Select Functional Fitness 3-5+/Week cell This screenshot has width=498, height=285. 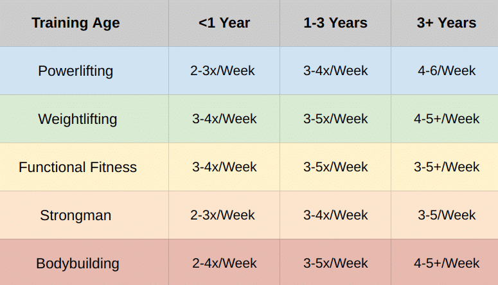coord(445,167)
